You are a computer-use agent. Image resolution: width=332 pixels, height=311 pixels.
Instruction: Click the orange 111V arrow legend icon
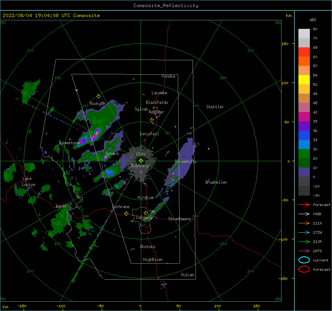(304, 223)
